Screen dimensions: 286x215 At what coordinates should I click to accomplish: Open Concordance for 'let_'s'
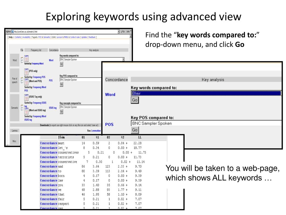49,148
